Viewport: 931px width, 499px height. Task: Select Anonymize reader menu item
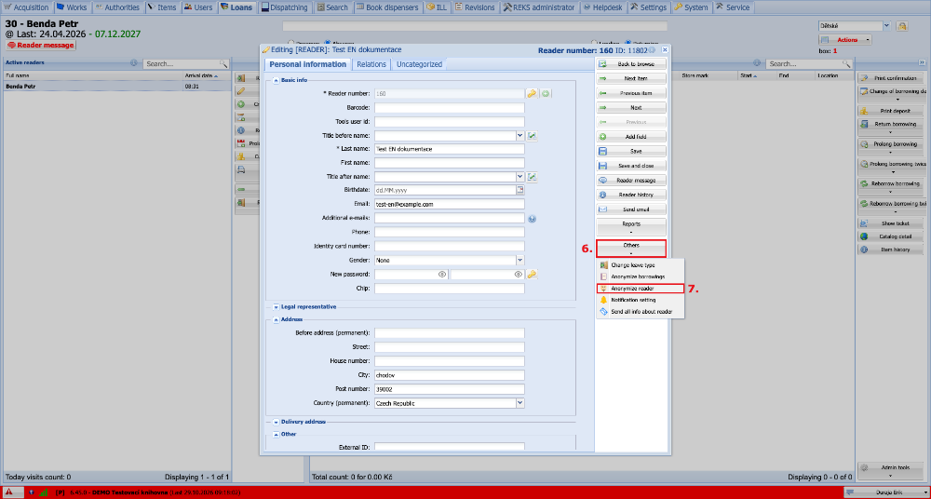(x=641, y=289)
